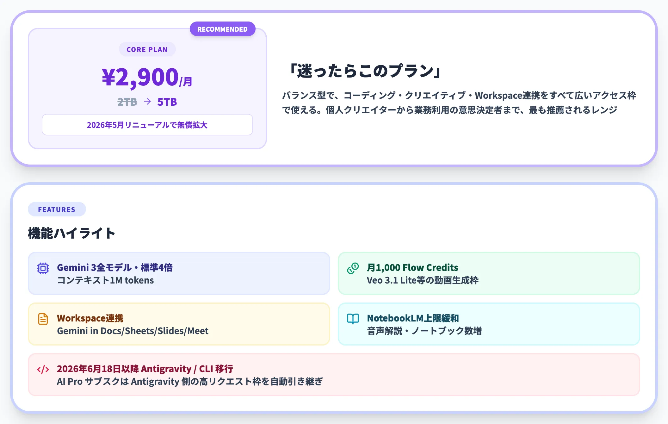Click the struck-through 2TB text
Viewport: 668px width, 424px height.
(x=127, y=102)
